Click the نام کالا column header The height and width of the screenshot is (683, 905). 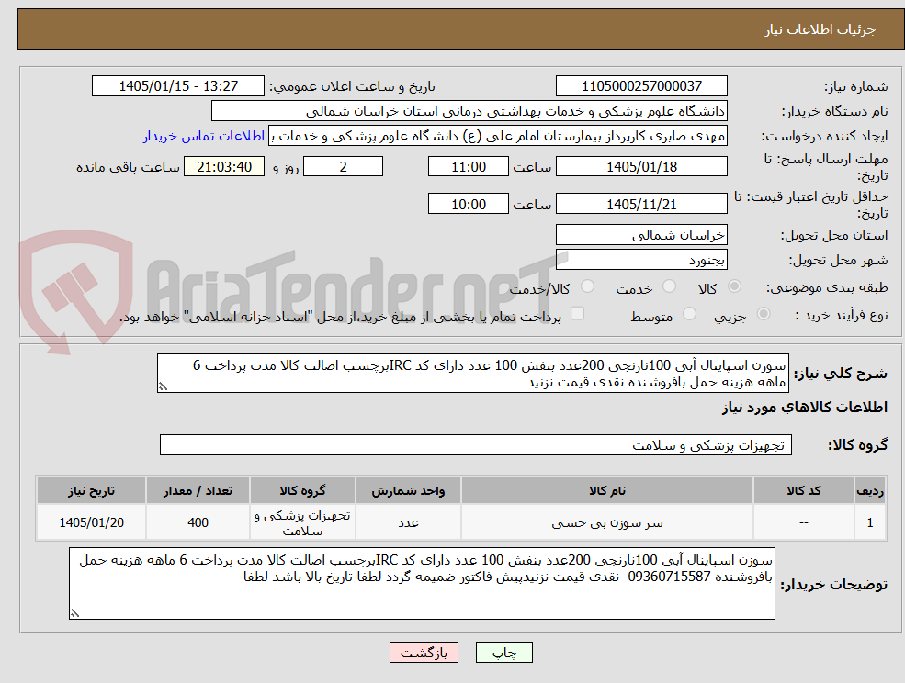click(606, 490)
